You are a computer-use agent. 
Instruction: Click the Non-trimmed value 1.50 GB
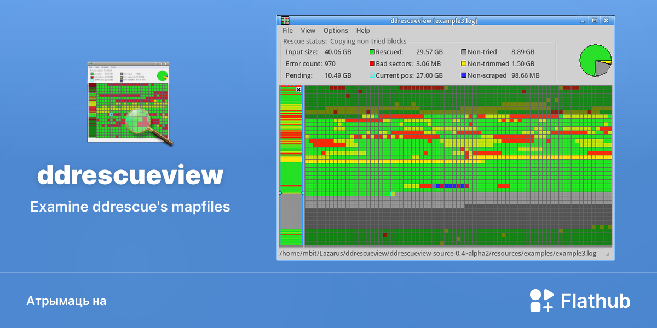tap(523, 63)
